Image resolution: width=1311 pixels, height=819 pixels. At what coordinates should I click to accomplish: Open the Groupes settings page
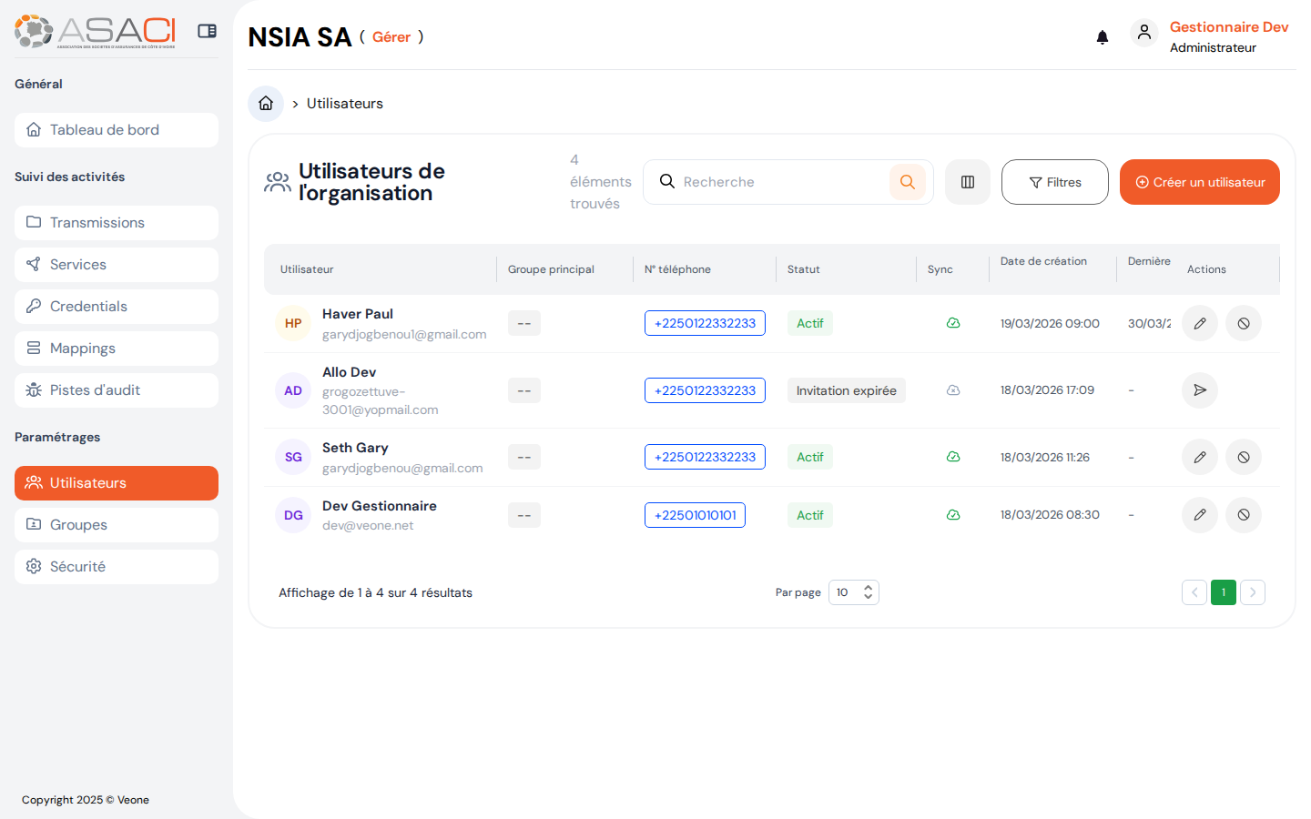pos(117,525)
